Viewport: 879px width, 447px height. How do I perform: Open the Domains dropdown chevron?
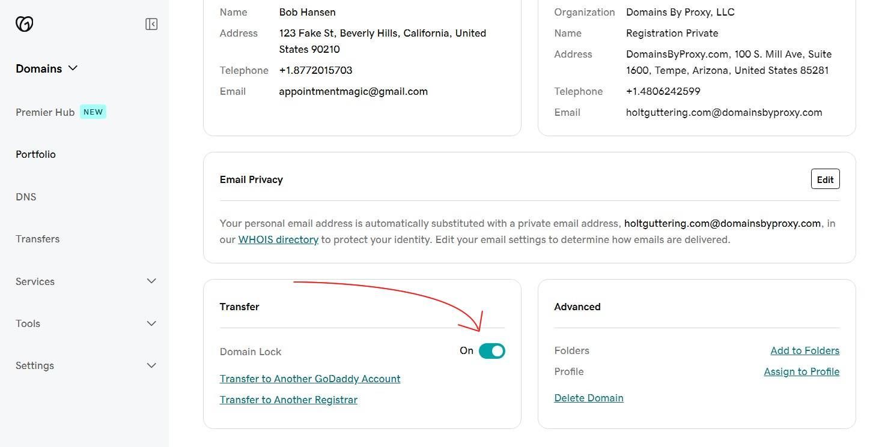tap(73, 68)
